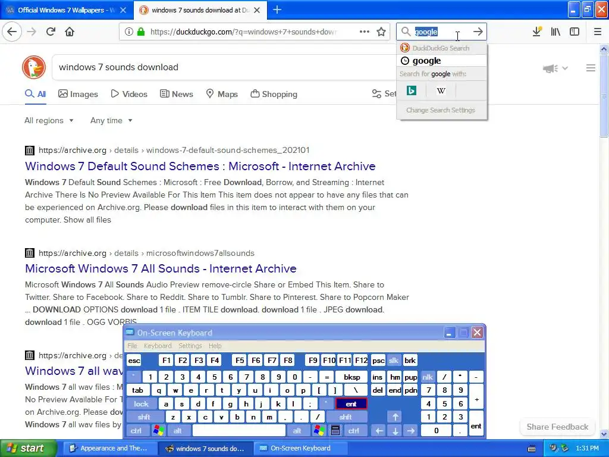Click the left arrow key on keyboard

379,430
